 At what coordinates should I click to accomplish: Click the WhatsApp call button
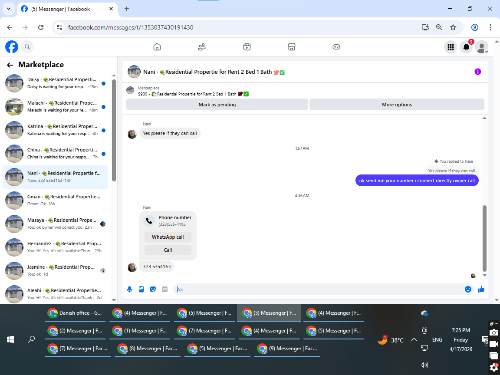pyautogui.click(x=168, y=237)
